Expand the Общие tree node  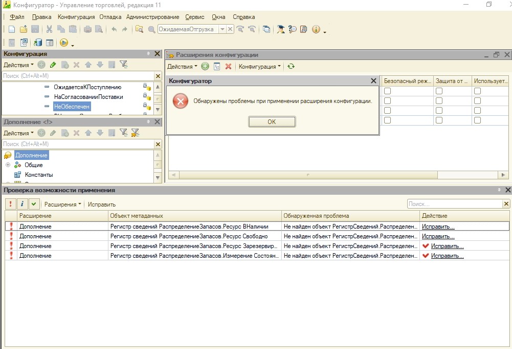[8, 165]
